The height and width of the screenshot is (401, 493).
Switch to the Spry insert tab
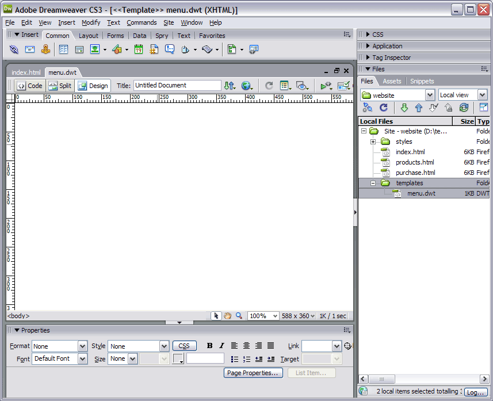pyautogui.click(x=162, y=36)
